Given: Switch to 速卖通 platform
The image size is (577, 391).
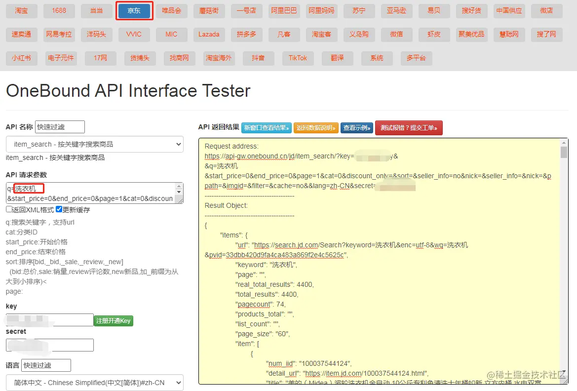Looking at the screenshot, I should 21,34.
